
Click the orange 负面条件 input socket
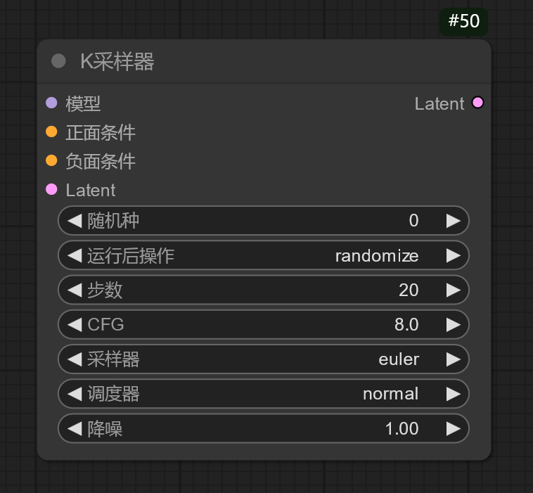pos(51,161)
